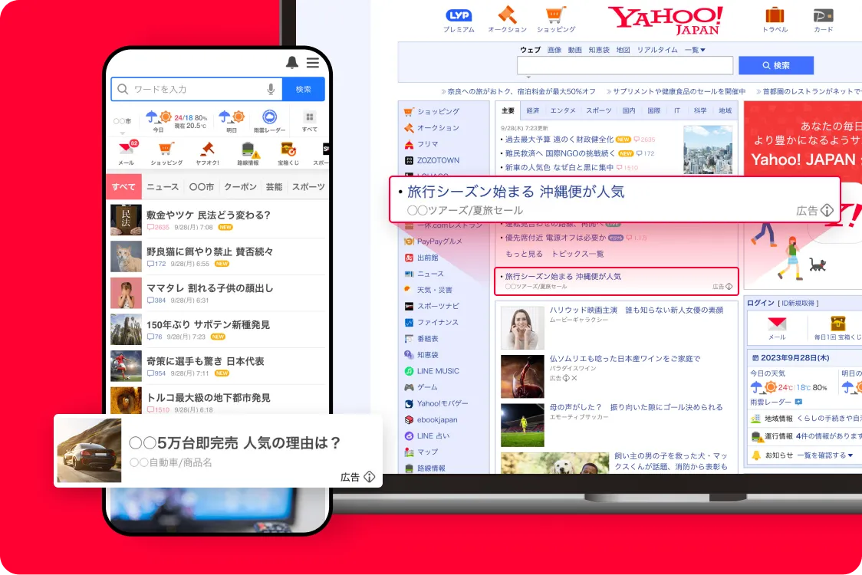The width and height of the screenshot is (862, 575).
Task: Click inside the search input field
Action: pyautogui.click(x=625, y=66)
